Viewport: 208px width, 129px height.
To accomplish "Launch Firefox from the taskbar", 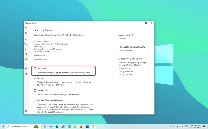I will click(x=81, y=126).
